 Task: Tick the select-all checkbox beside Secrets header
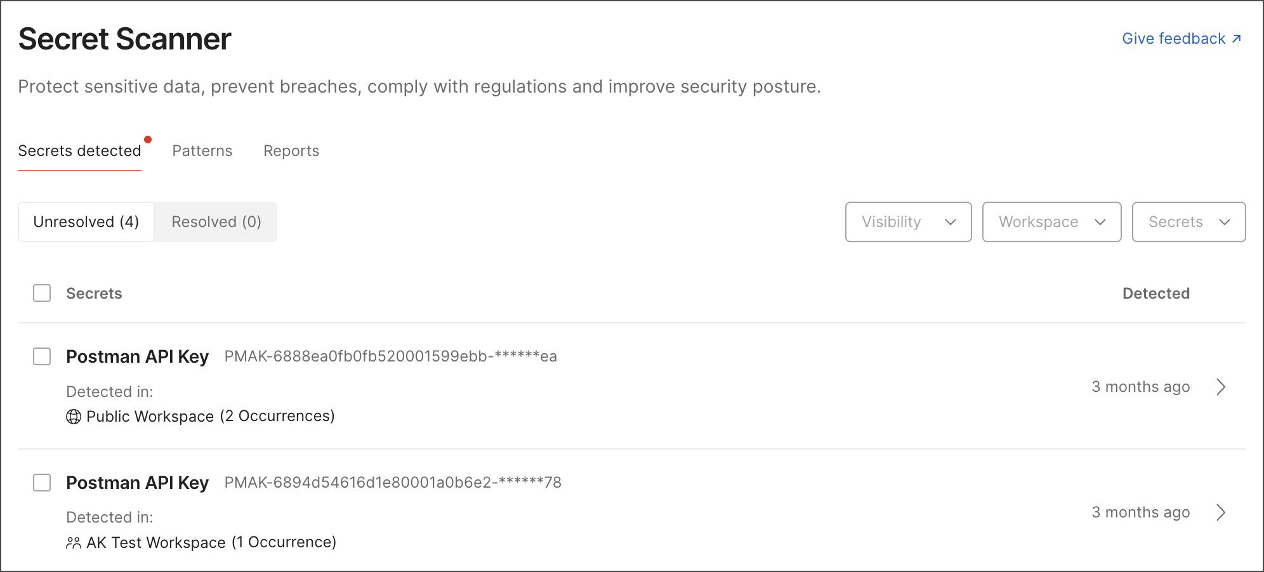pos(42,293)
